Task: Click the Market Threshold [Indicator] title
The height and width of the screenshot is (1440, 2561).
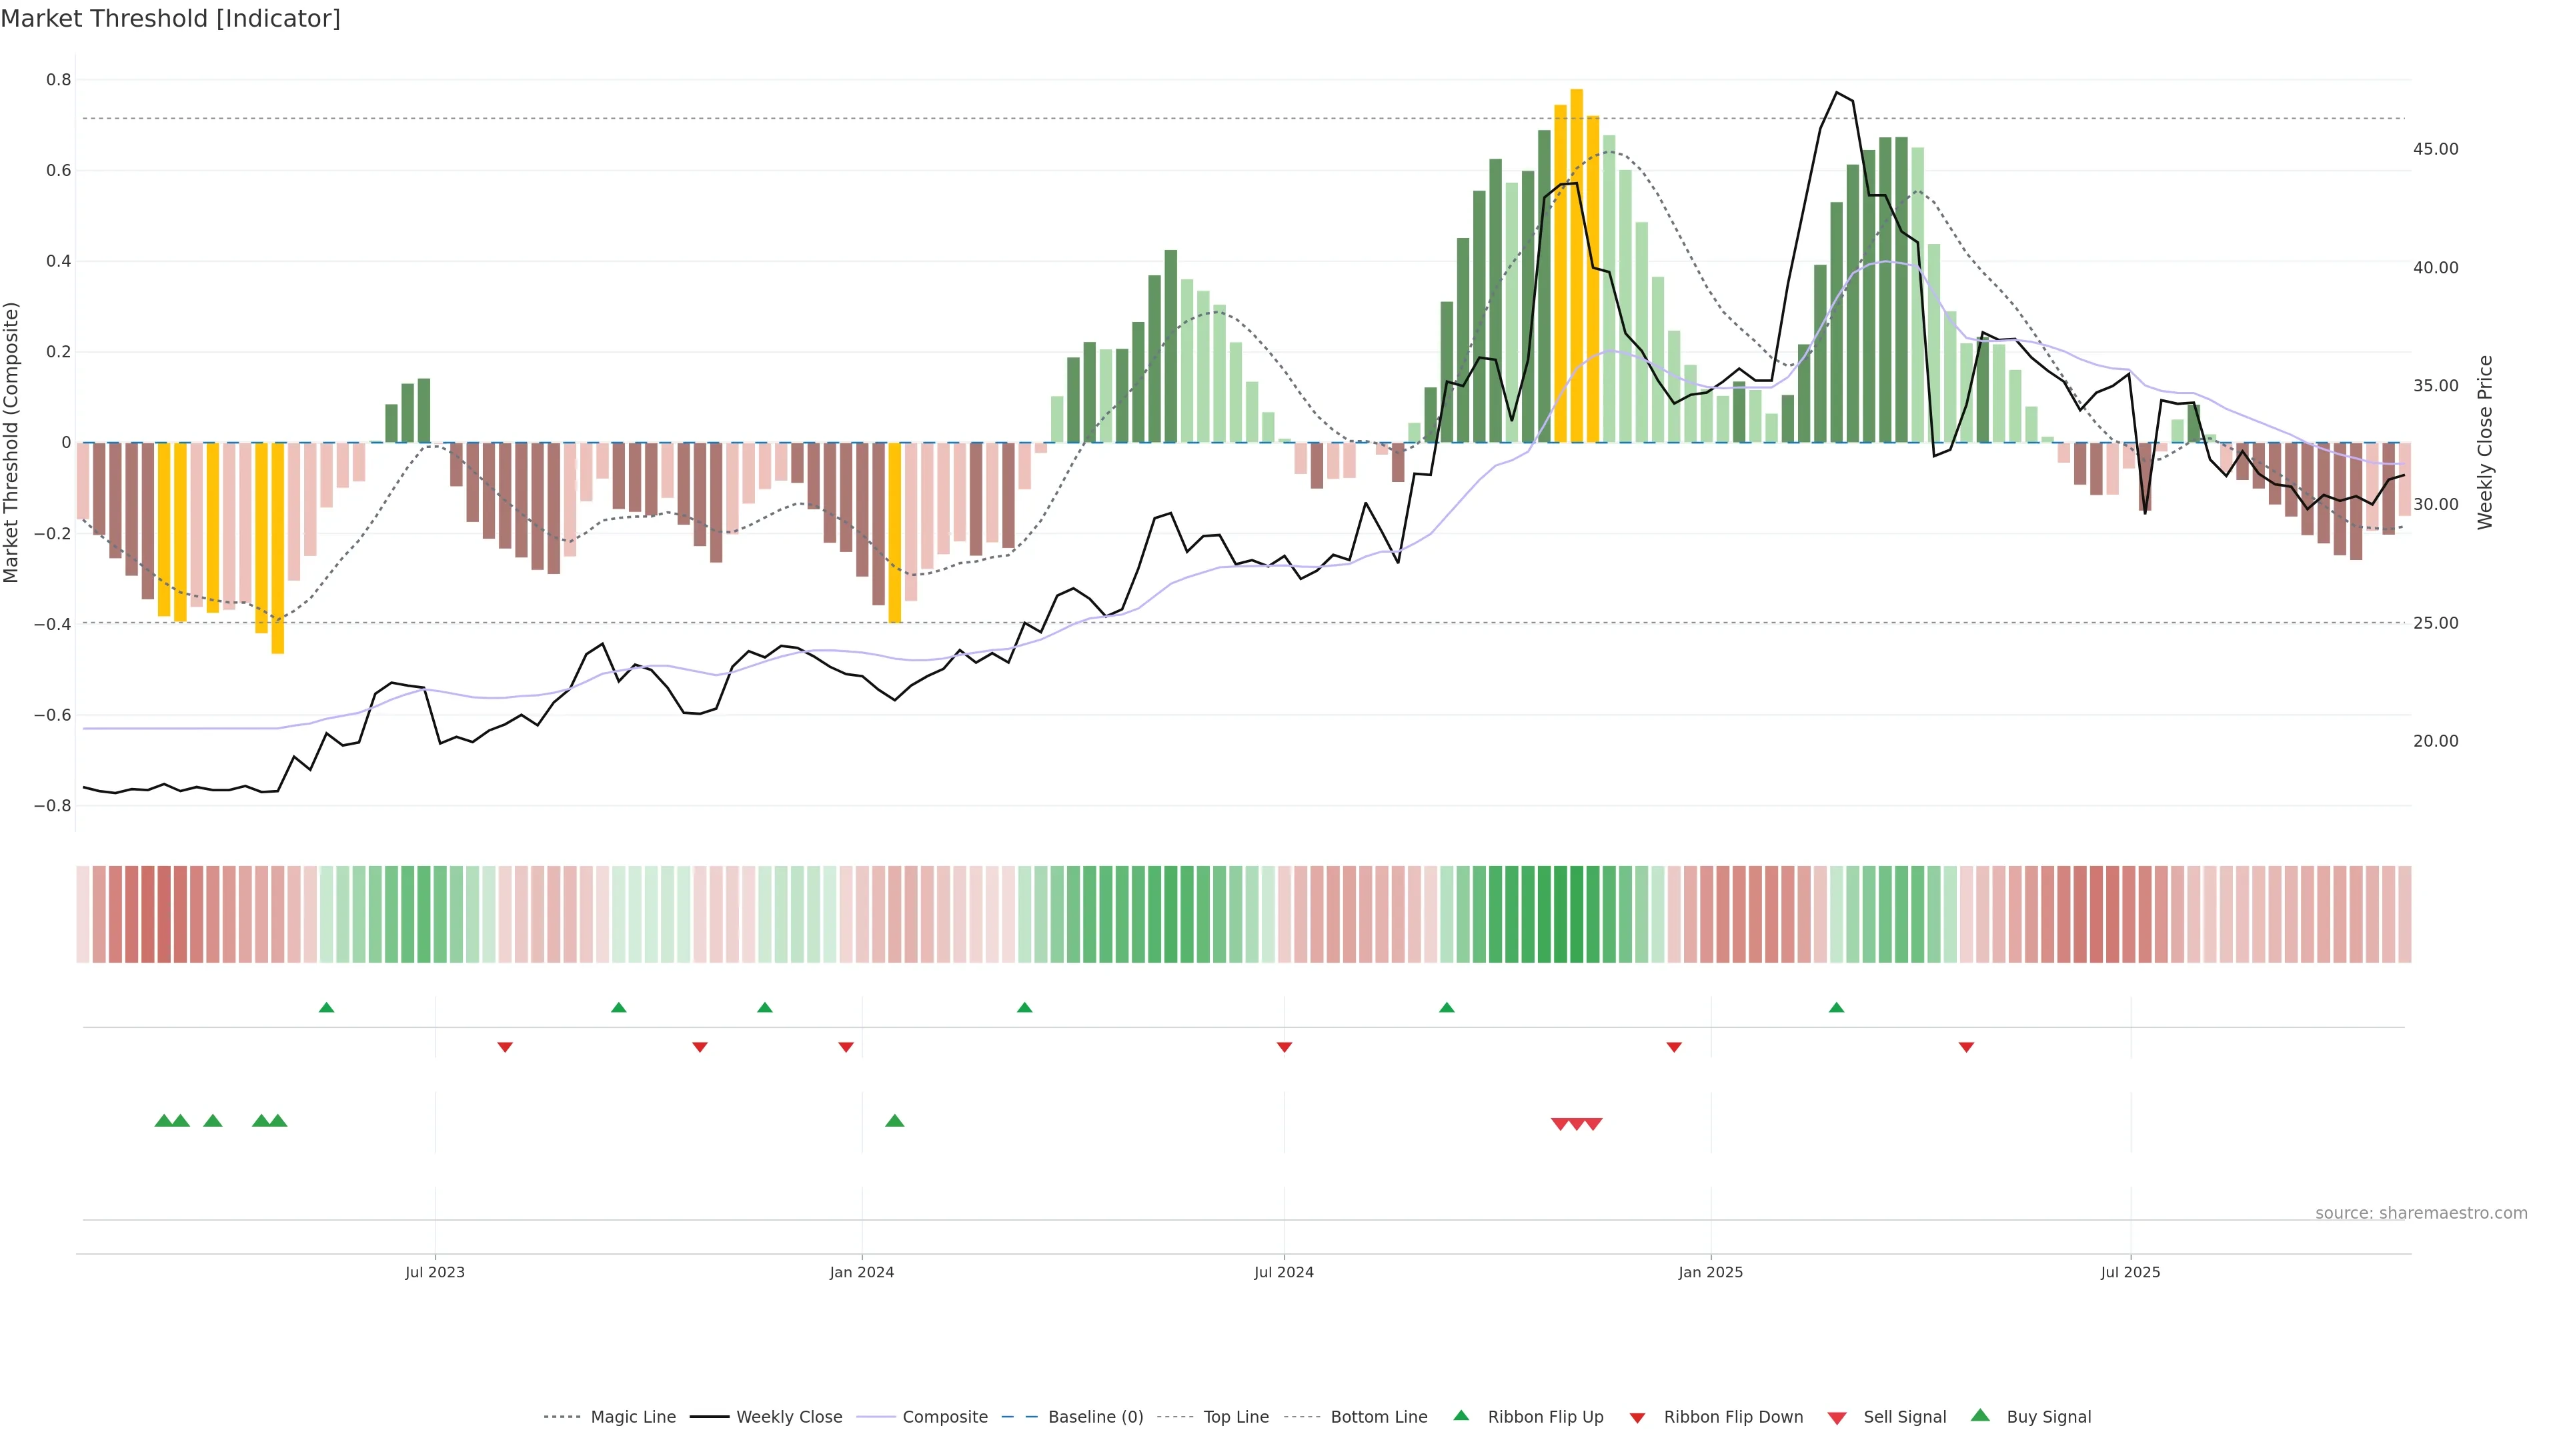Action: click(170, 19)
